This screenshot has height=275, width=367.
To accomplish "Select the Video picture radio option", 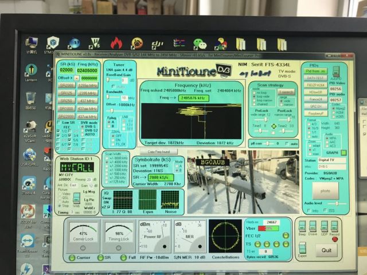I will tap(60, 194).
